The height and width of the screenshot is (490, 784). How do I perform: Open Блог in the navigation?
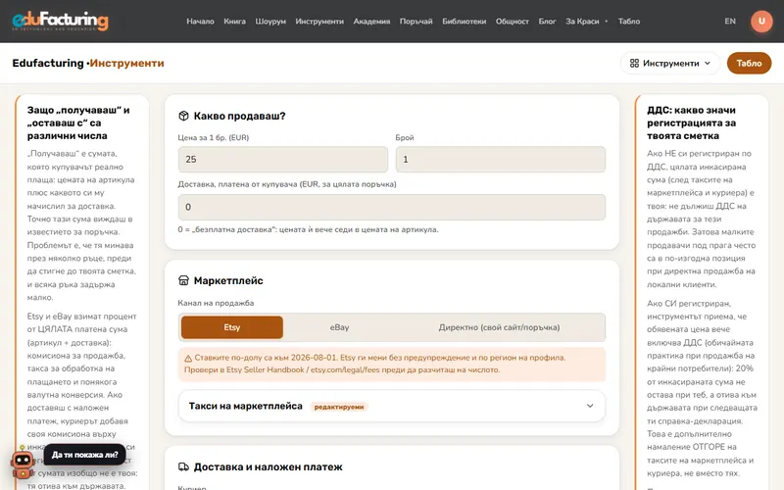(547, 21)
